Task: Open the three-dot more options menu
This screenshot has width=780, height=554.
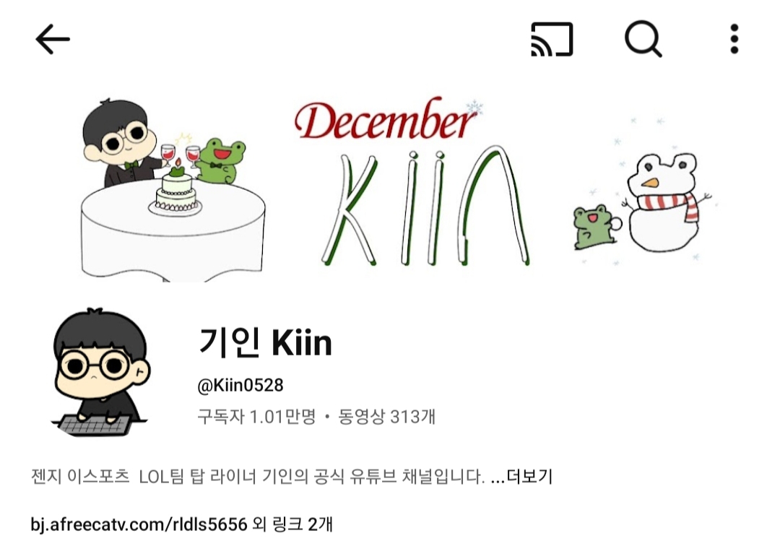Action: click(x=734, y=39)
